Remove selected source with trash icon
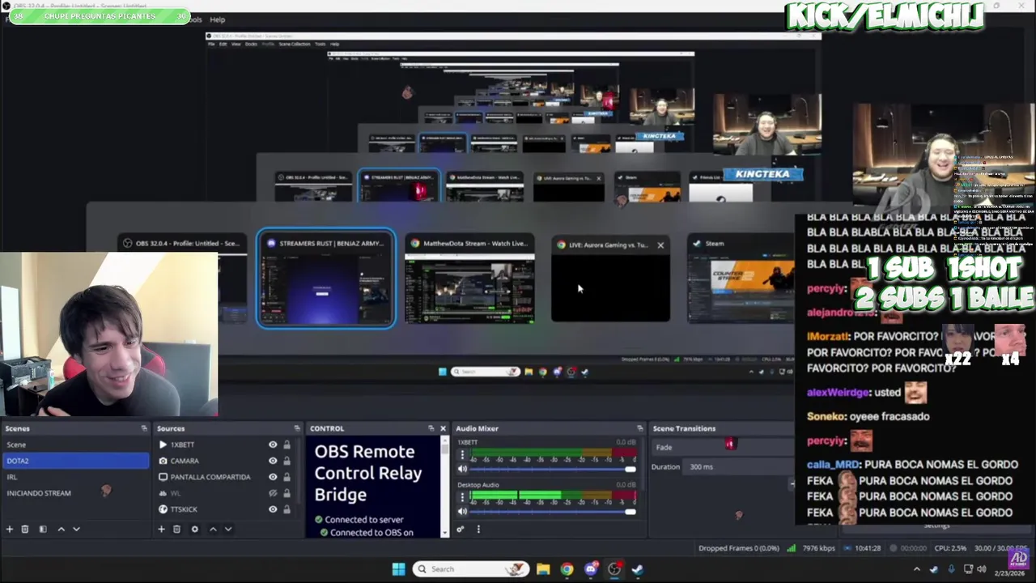The image size is (1036, 583). click(176, 529)
